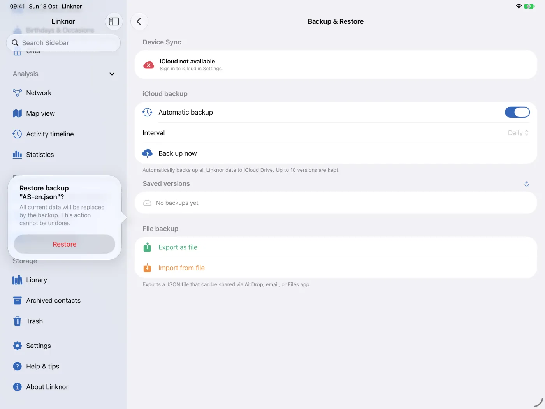
Task: Select Statistics in the sidebar
Action: tap(64, 155)
